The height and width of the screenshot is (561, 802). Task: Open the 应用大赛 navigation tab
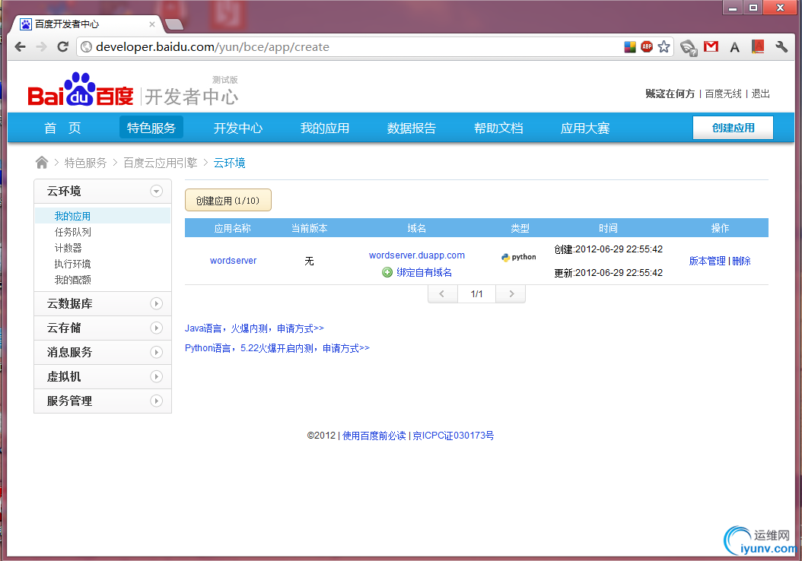[x=585, y=128]
